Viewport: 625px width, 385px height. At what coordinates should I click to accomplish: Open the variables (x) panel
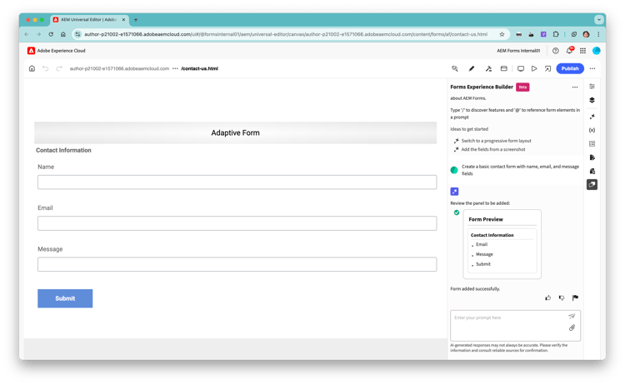592,130
